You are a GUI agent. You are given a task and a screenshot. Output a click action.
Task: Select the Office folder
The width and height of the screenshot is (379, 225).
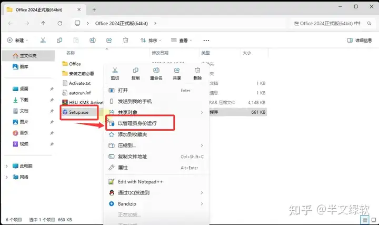tap(72, 64)
